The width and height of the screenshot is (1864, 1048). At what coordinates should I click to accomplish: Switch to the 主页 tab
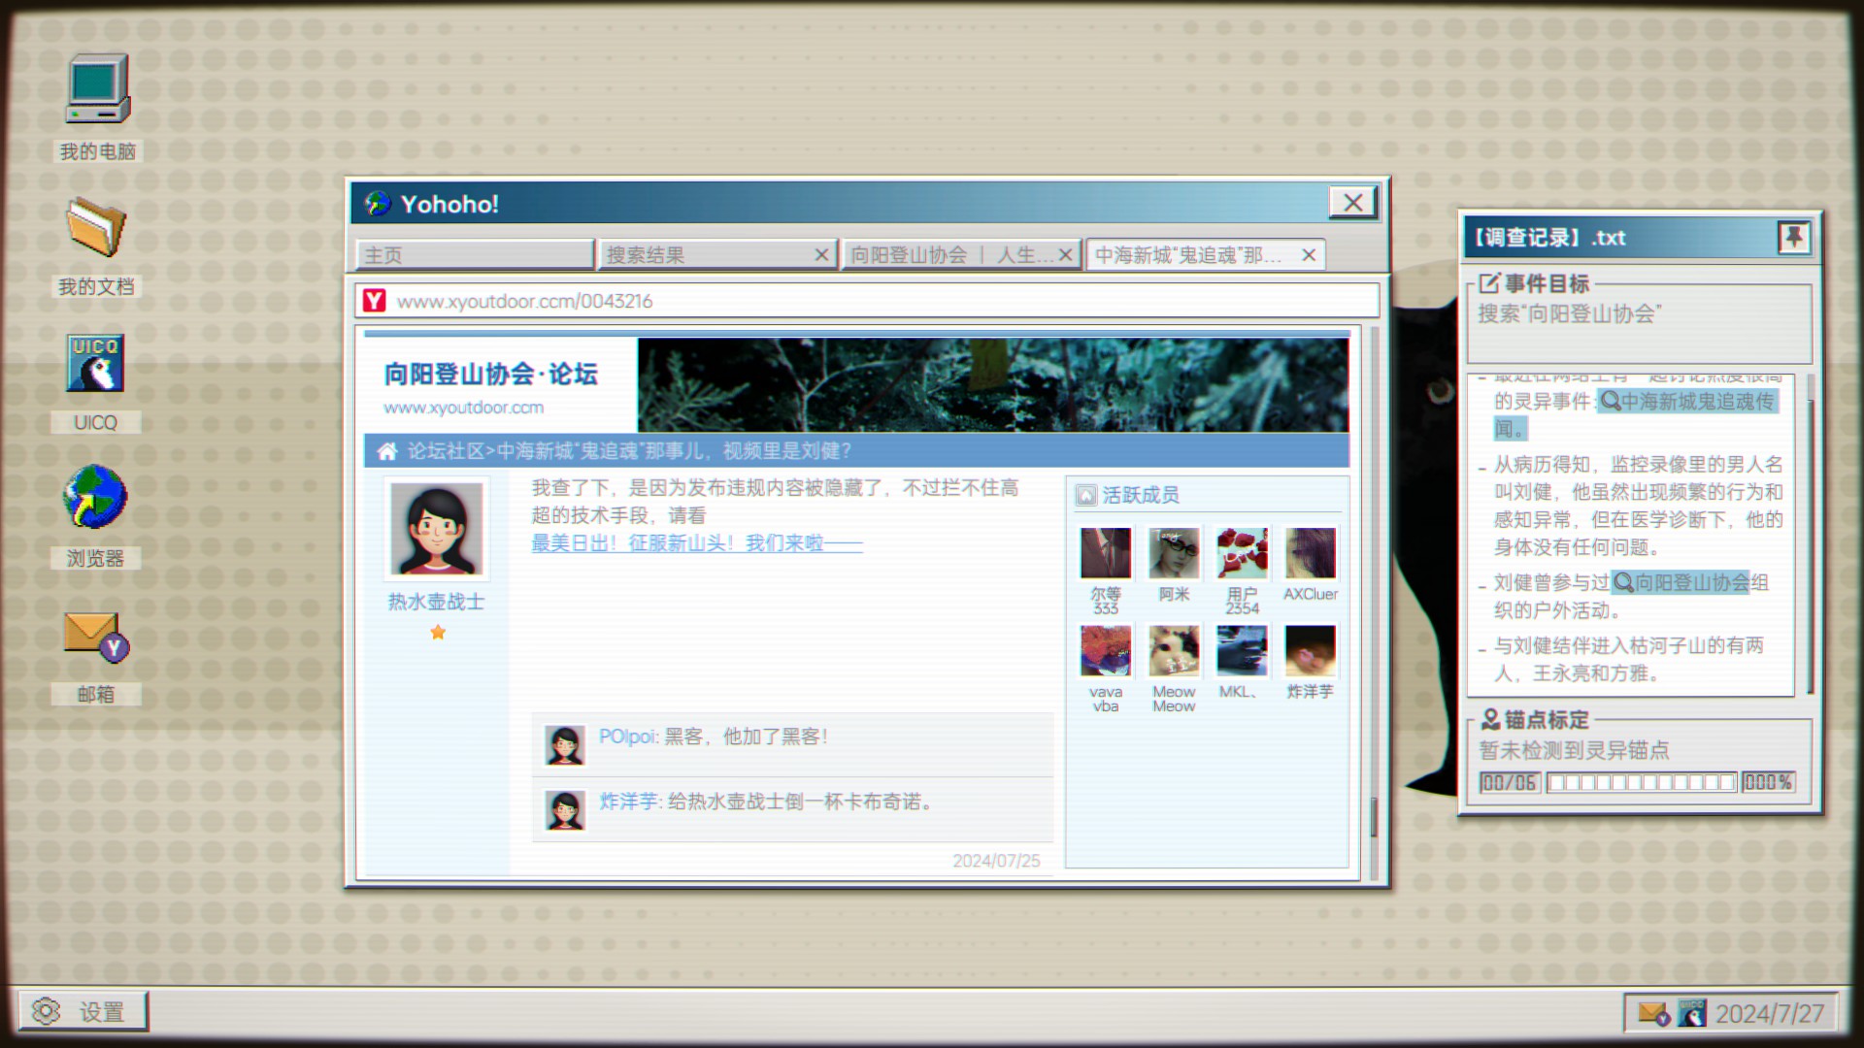pos(474,255)
